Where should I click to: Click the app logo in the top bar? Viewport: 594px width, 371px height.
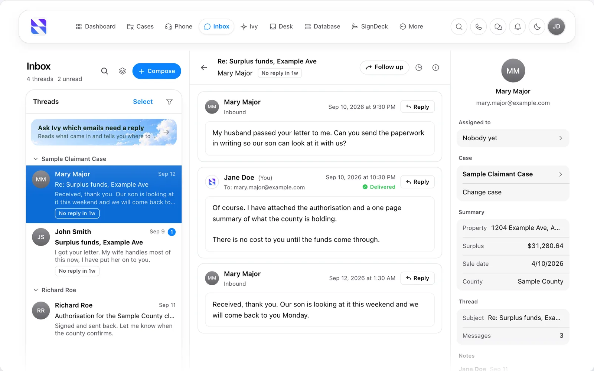[x=39, y=27]
